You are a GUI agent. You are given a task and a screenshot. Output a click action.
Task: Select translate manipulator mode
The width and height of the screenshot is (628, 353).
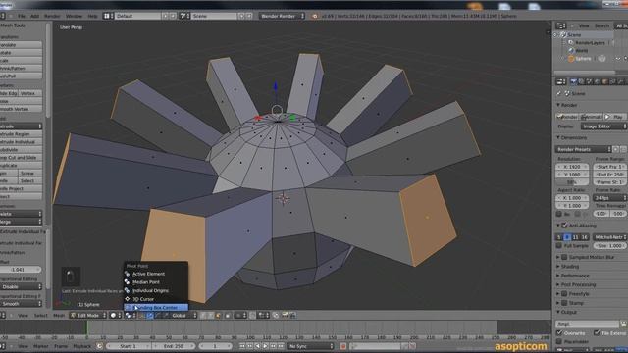[150, 316]
